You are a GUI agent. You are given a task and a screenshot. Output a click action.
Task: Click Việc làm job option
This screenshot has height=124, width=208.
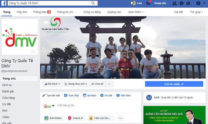(x=123, y=95)
